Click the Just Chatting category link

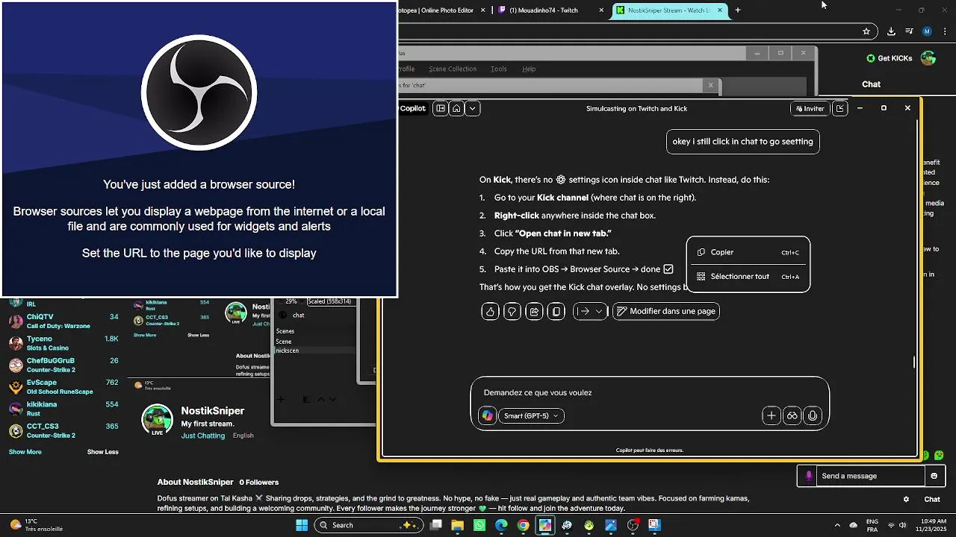(202, 436)
